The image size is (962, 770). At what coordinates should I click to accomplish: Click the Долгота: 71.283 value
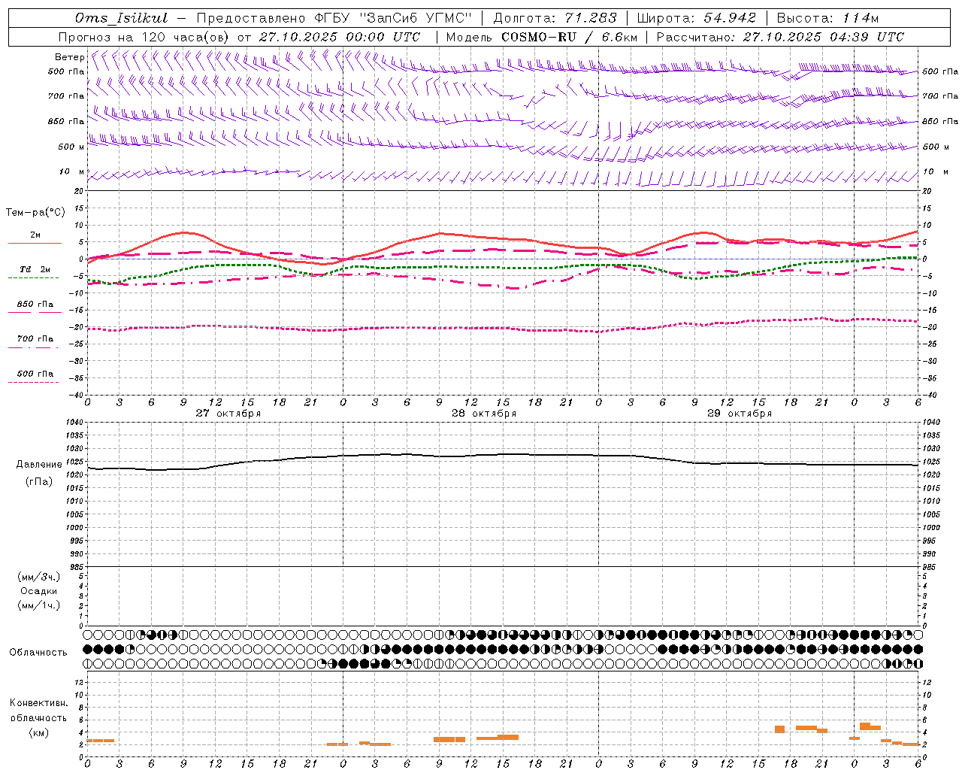click(555, 18)
